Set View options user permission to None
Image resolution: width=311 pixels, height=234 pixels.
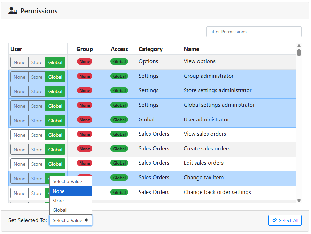coord(20,63)
